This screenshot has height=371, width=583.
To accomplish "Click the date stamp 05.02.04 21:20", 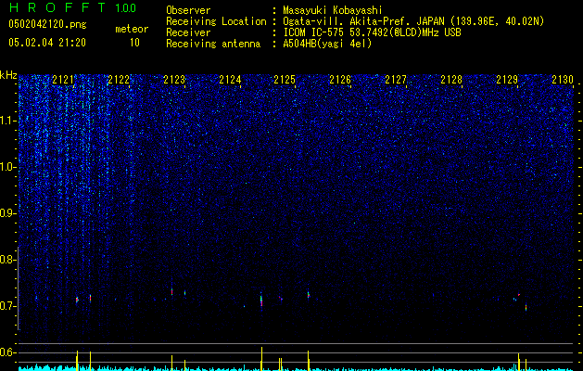I will point(47,43).
